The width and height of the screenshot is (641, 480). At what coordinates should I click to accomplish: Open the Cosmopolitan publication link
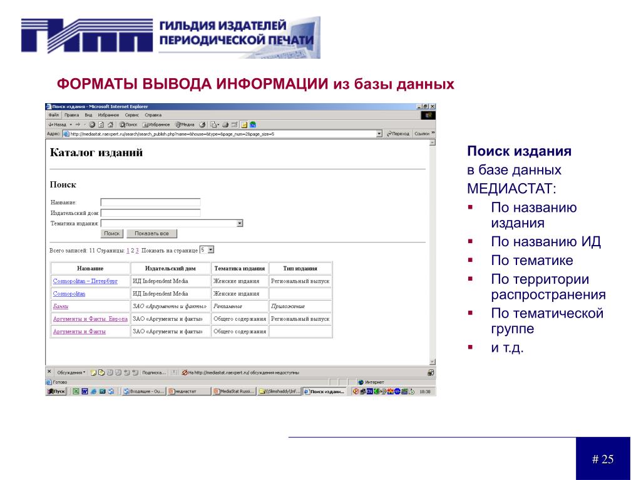coord(69,294)
